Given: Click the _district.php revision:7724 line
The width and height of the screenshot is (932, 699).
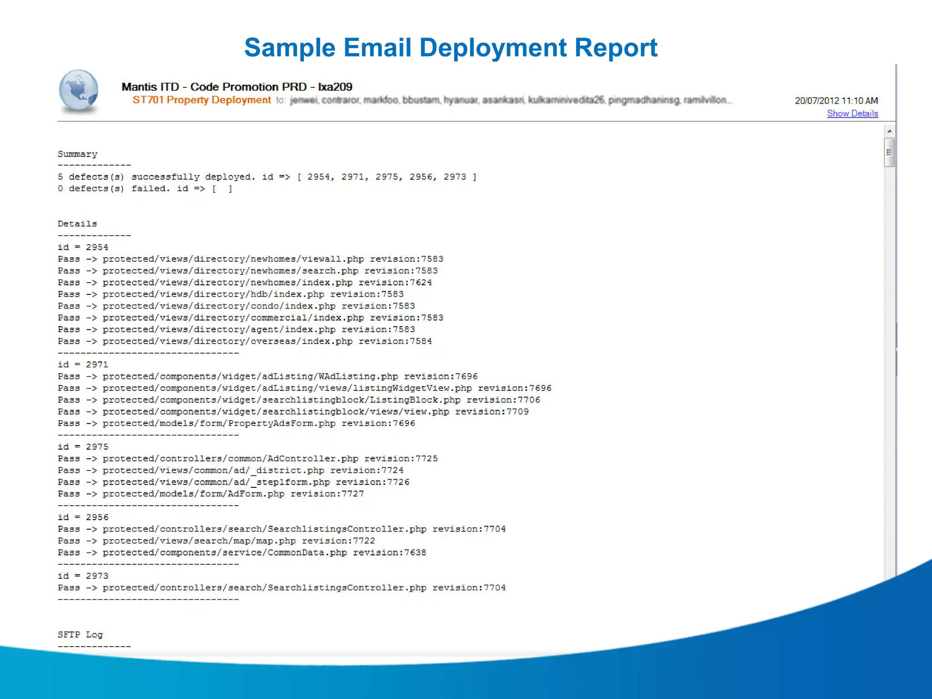Looking at the screenshot, I should (231, 471).
